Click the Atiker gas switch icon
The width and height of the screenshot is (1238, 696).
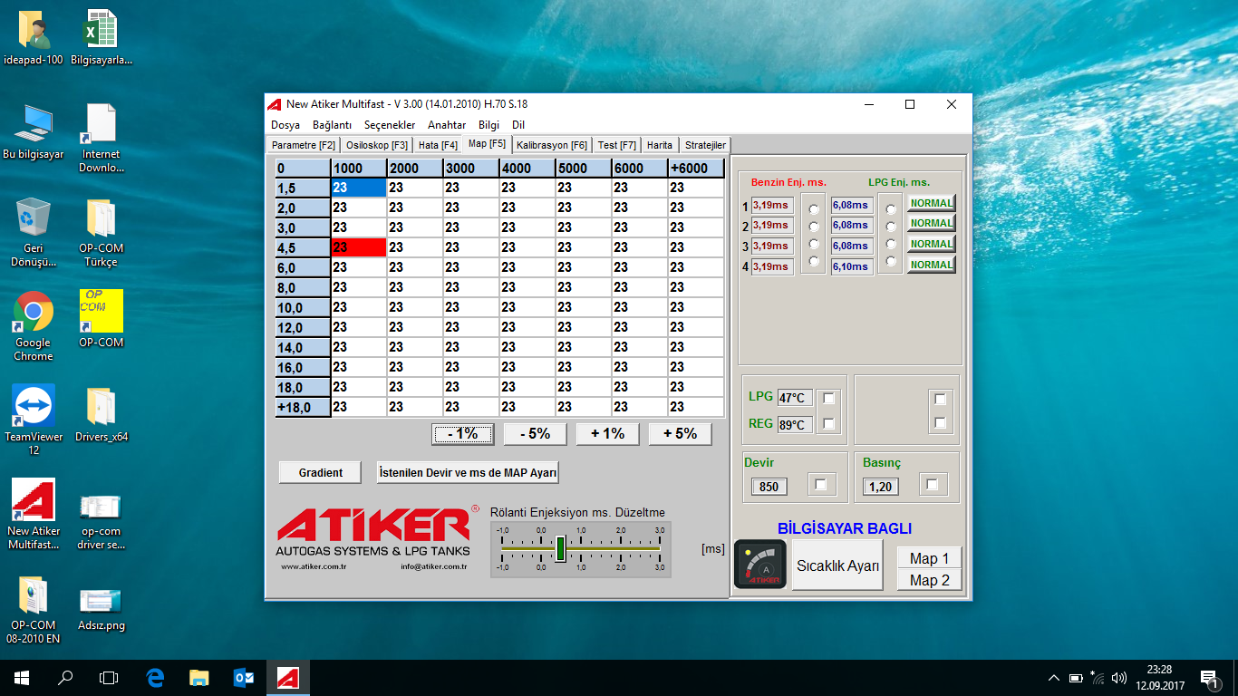759,565
